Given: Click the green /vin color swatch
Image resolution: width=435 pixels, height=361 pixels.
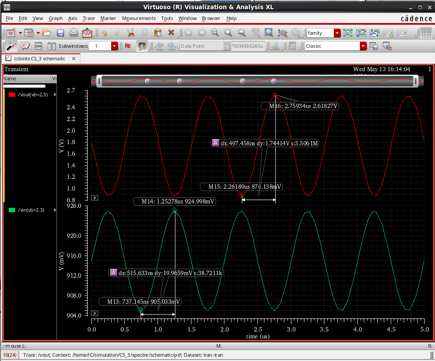Looking at the screenshot, I should coord(12,210).
